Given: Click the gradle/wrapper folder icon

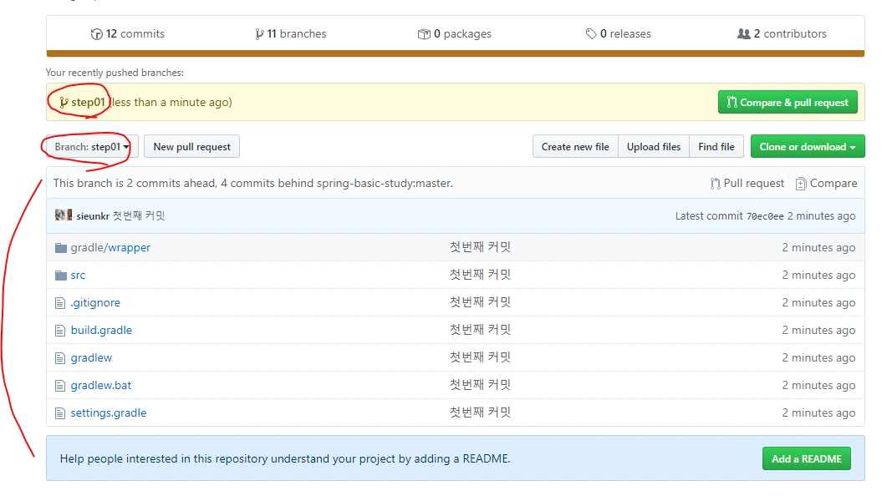Looking at the screenshot, I should (60, 248).
